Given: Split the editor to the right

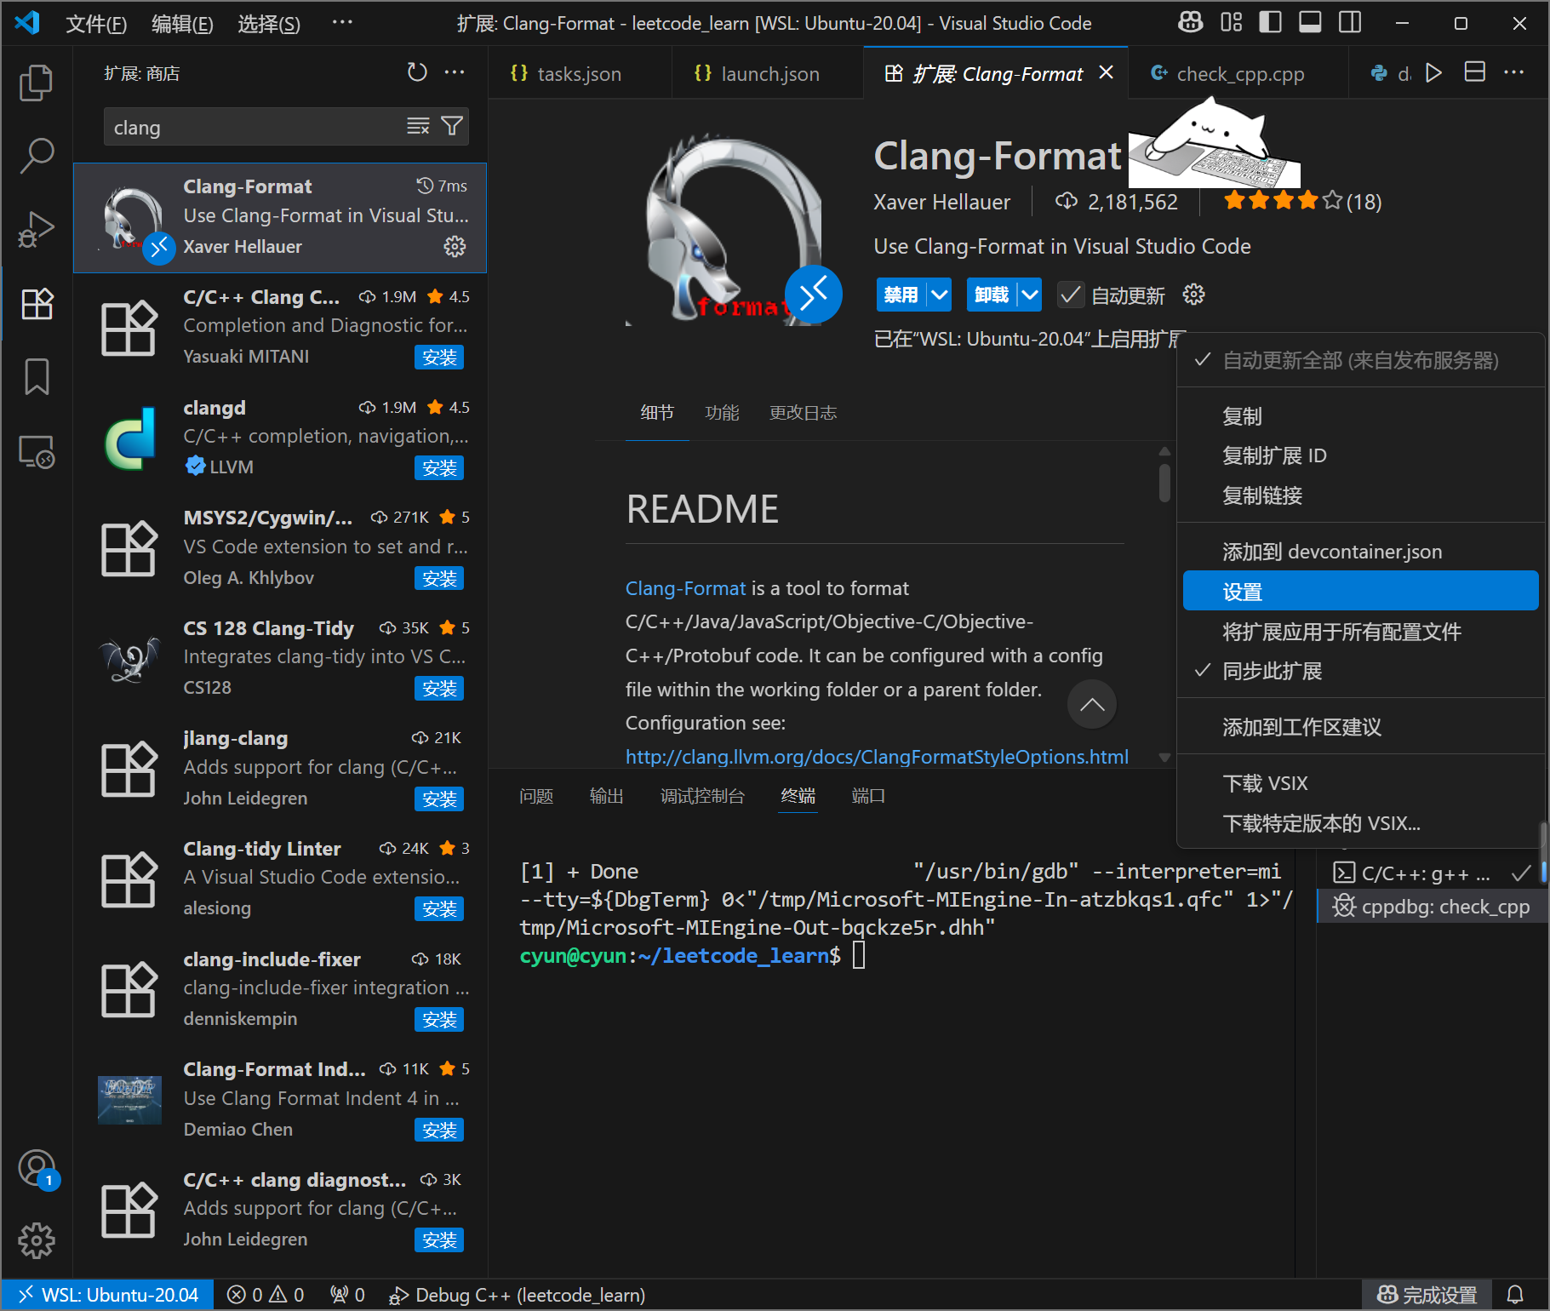Looking at the screenshot, I should 1475,72.
